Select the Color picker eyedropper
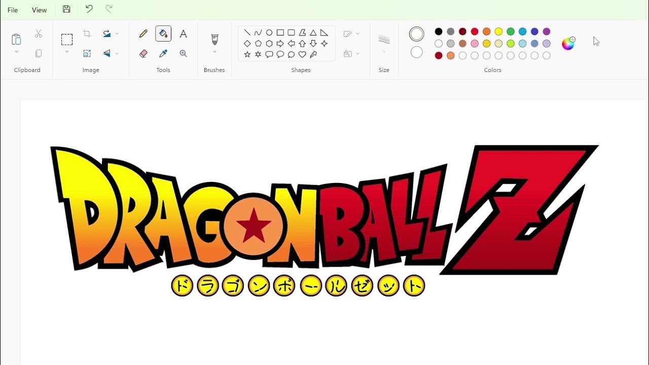 [163, 53]
